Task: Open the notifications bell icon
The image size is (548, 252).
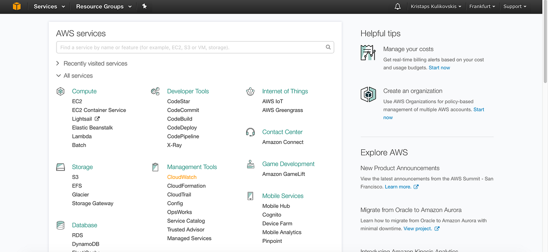Action: [398, 6]
